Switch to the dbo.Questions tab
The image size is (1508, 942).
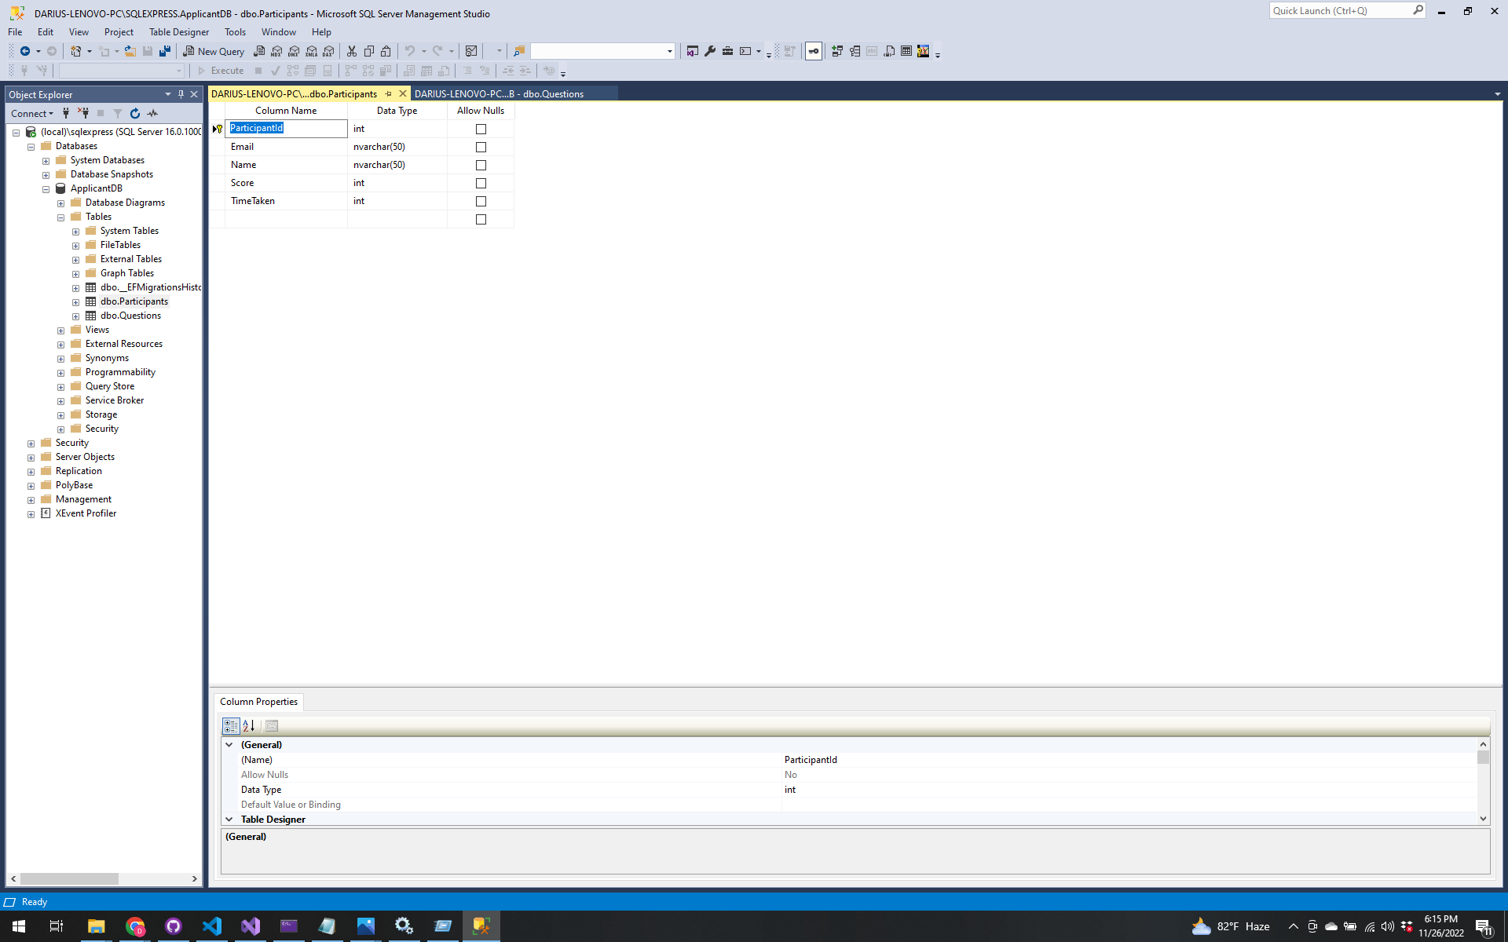500,93
